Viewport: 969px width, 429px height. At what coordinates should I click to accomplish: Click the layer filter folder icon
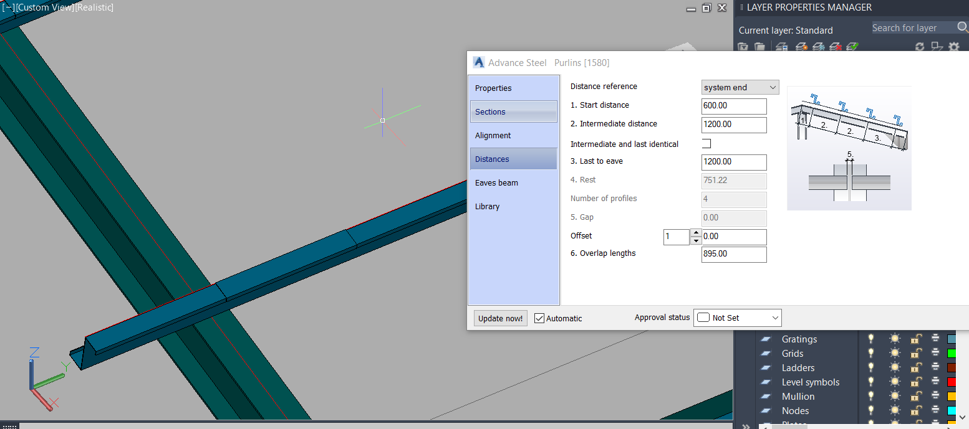(x=743, y=47)
